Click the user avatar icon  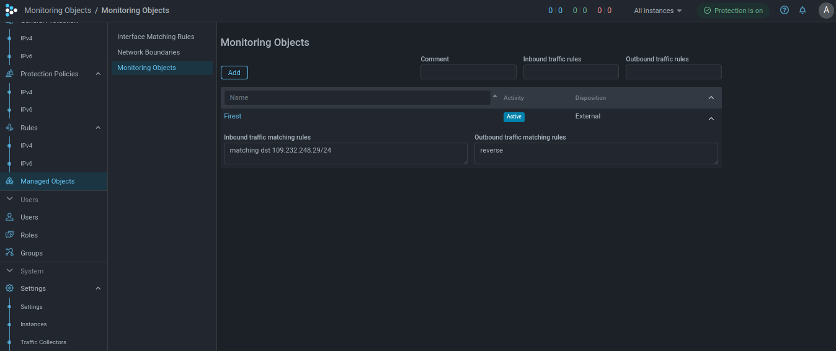coord(826,11)
